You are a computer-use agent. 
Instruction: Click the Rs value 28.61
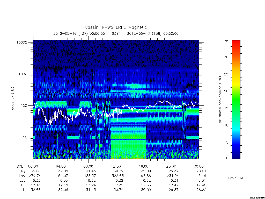pyautogui.click(x=201, y=171)
